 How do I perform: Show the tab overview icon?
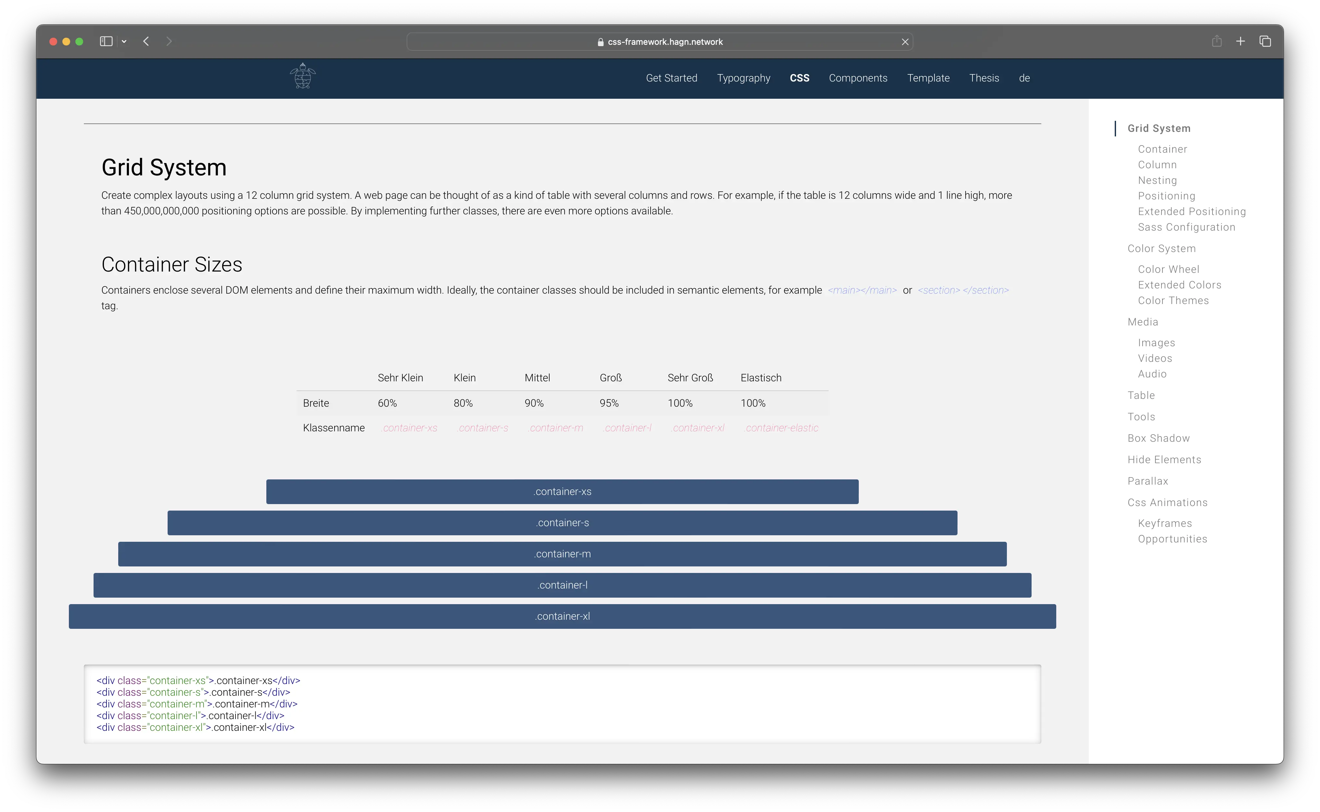coord(1265,41)
